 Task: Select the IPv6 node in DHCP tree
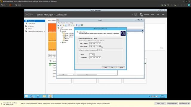click(x=64, y=42)
